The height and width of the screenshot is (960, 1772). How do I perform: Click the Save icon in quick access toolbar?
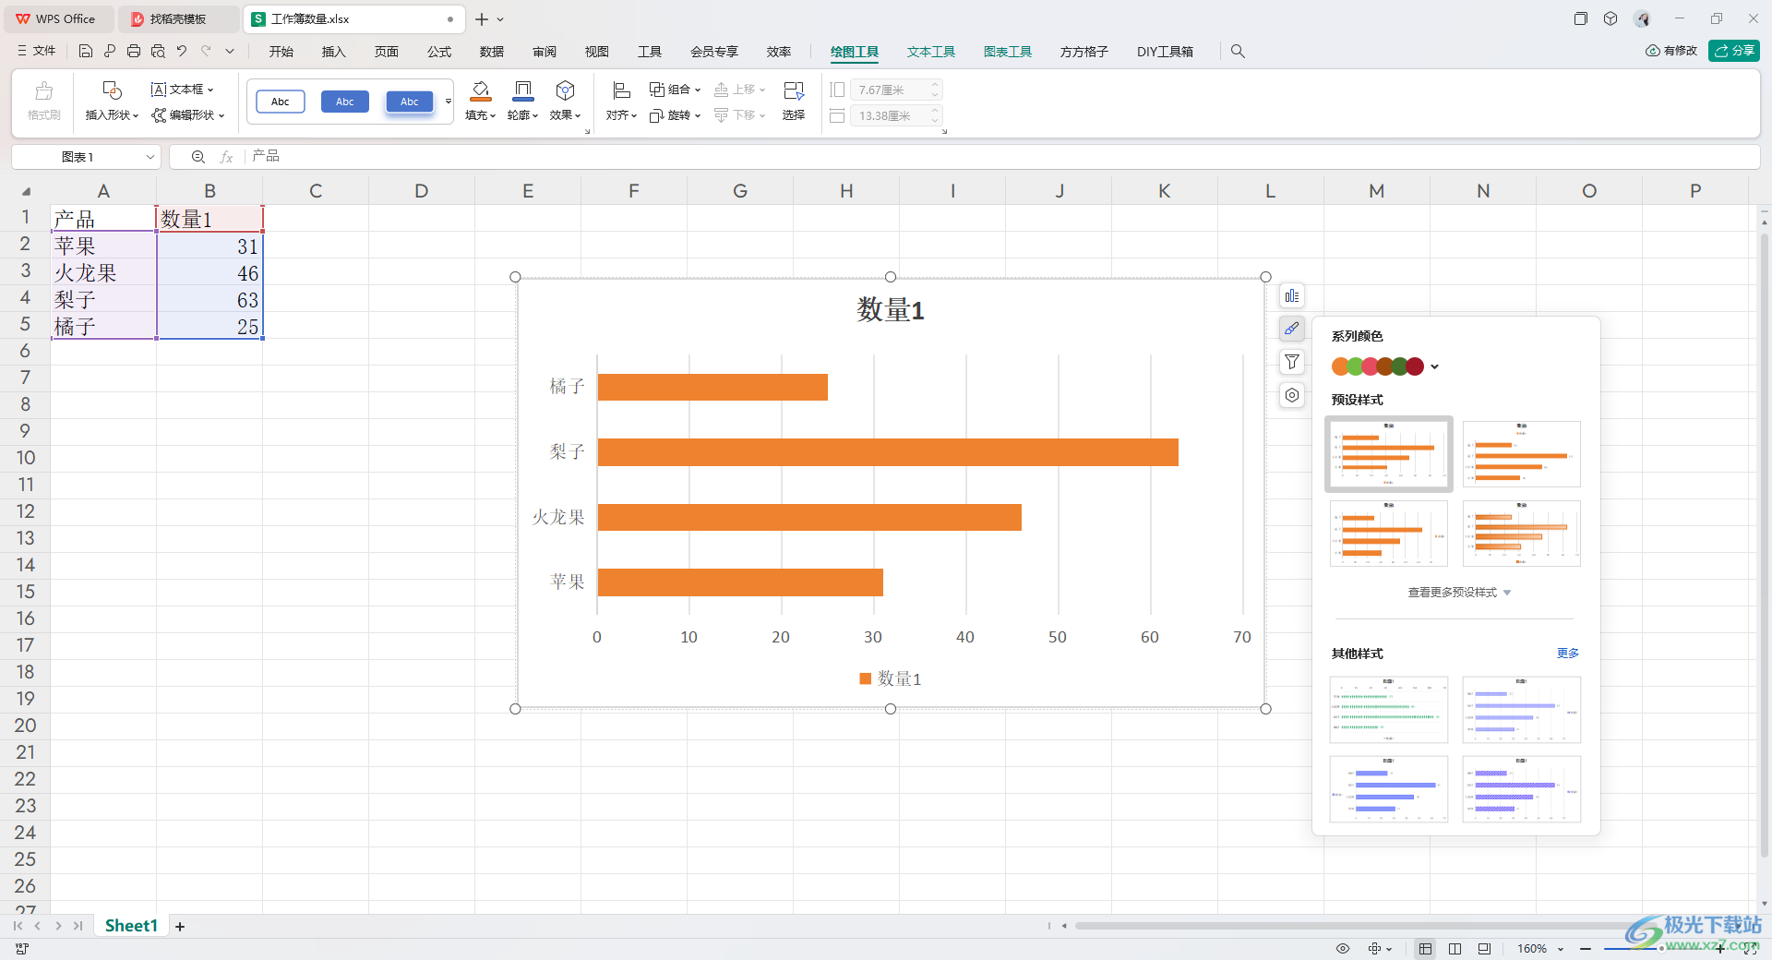point(86,52)
